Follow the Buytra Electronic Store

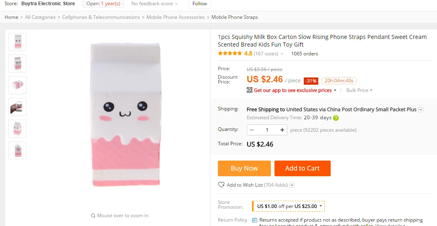coord(199,4)
